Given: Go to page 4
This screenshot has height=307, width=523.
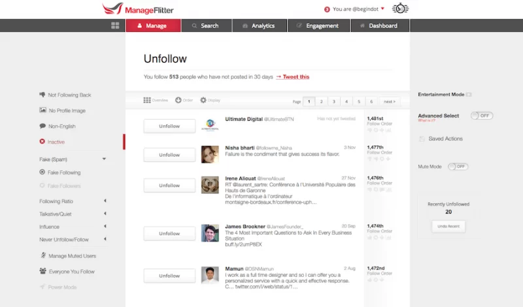Looking at the screenshot, I should coord(346,101).
